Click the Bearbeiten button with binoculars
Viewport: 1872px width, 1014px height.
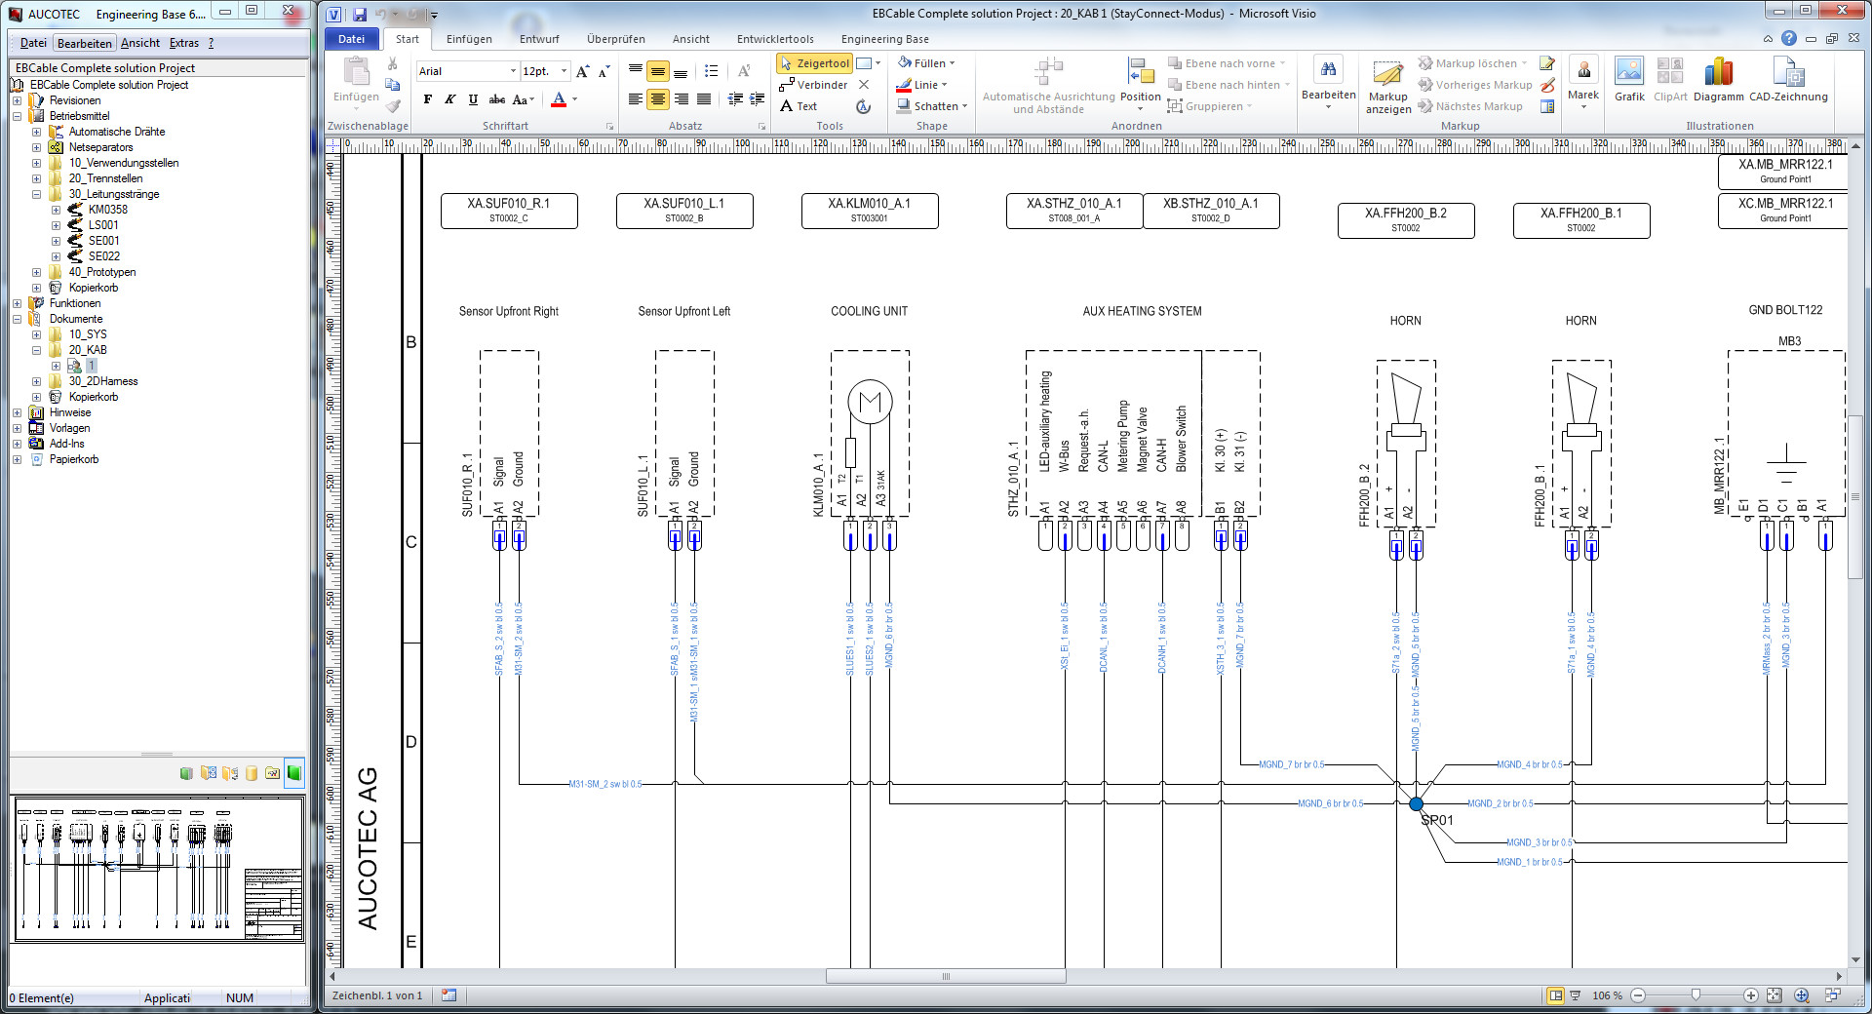[x=1328, y=79]
